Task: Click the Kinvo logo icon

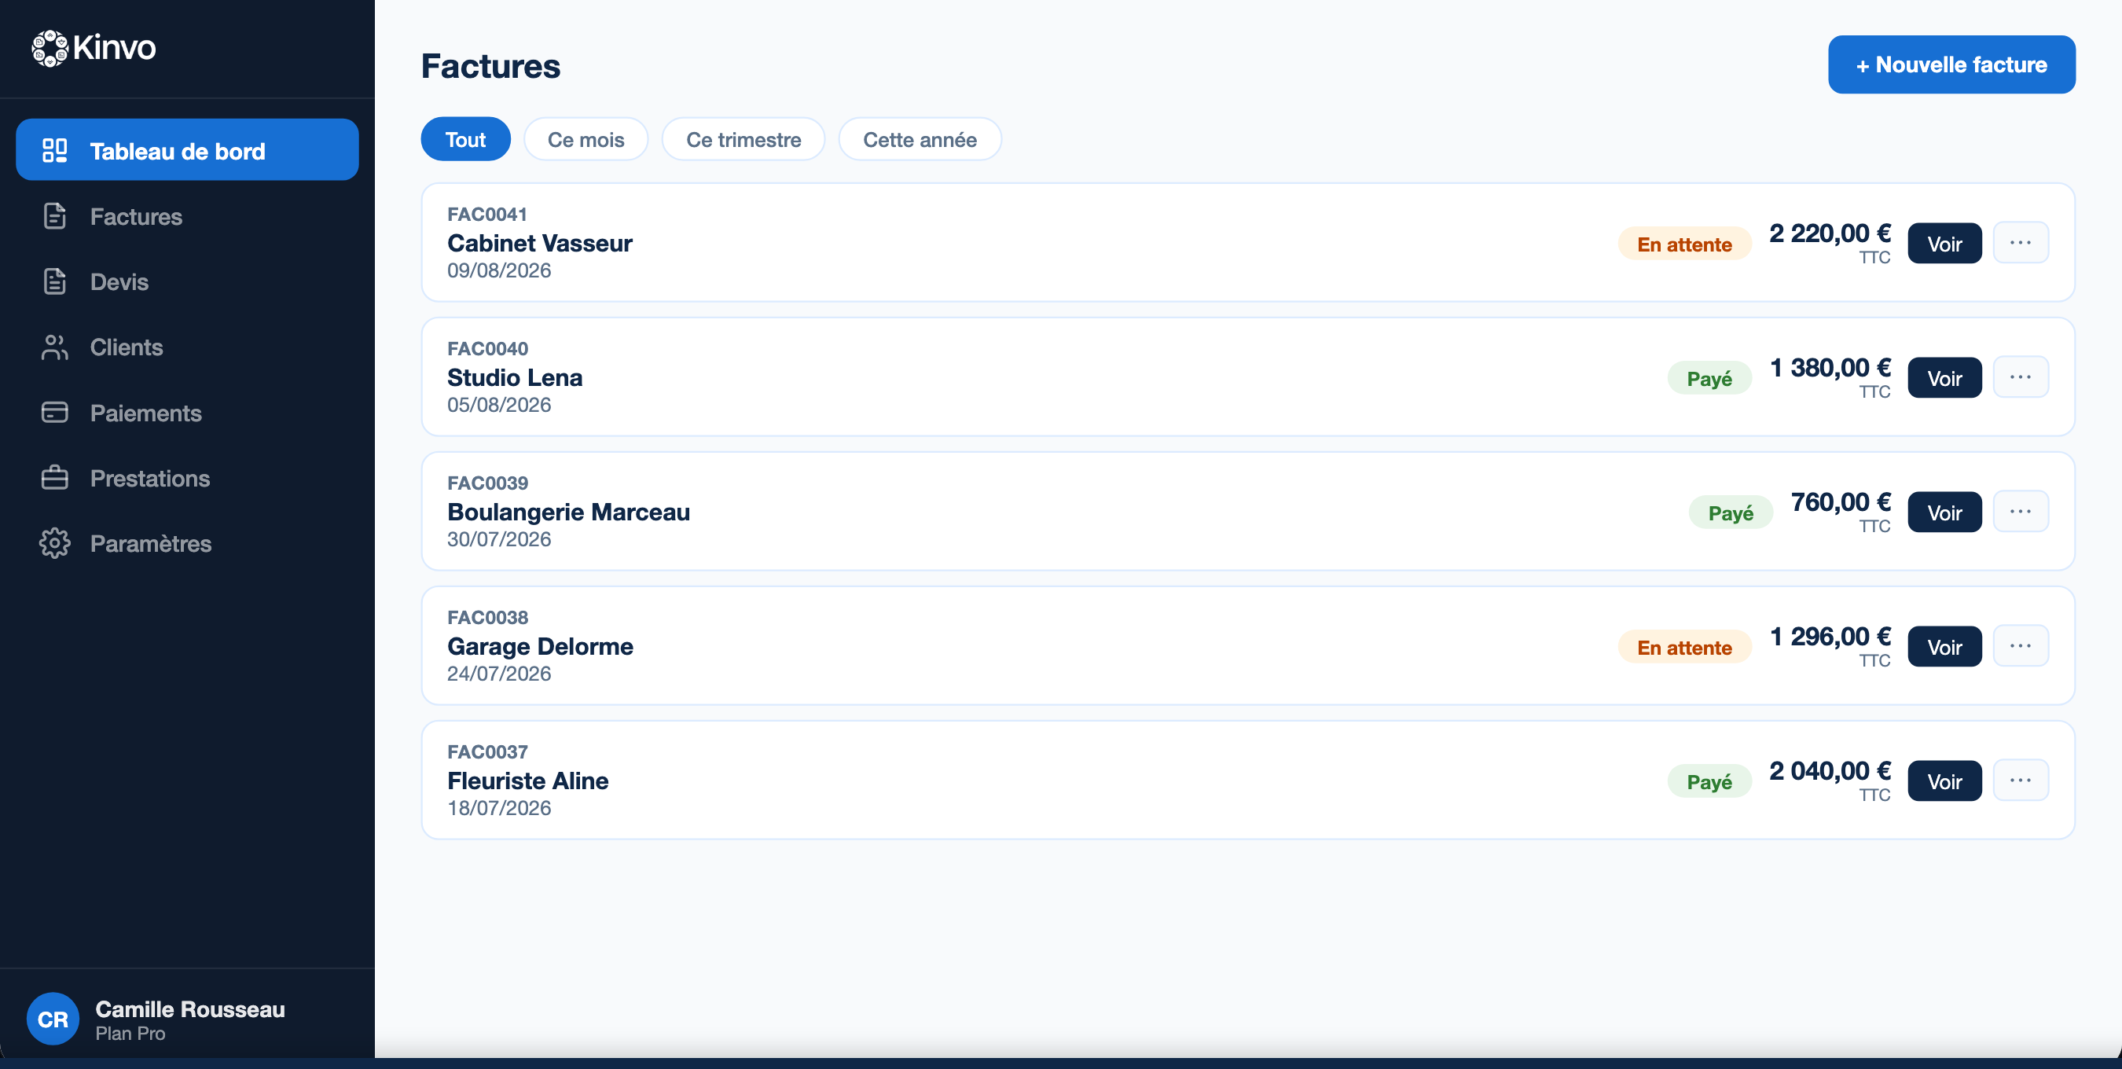Action: pos(50,48)
